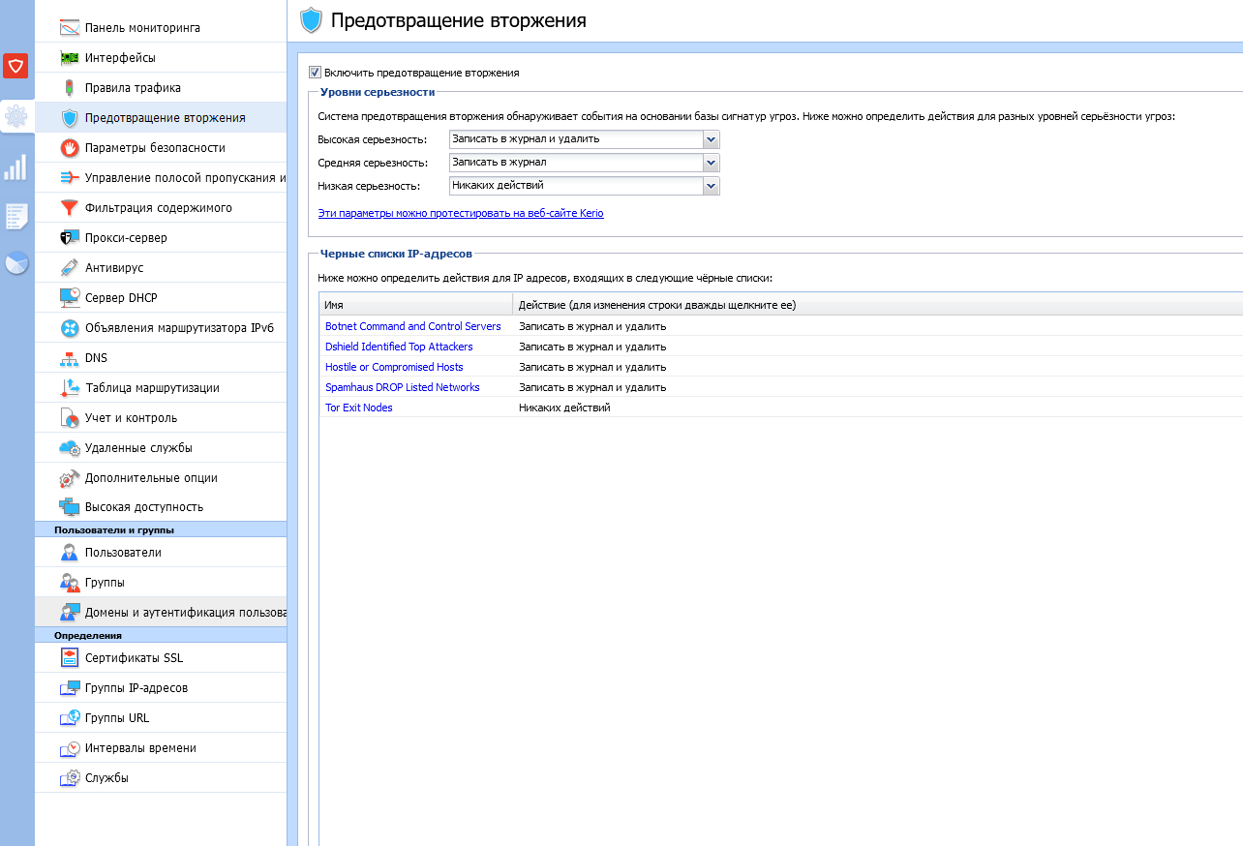Open the logs sheet sidebar icon
Image resolution: width=1243 pixels, height=846 pixels.
tap(16, 216)
